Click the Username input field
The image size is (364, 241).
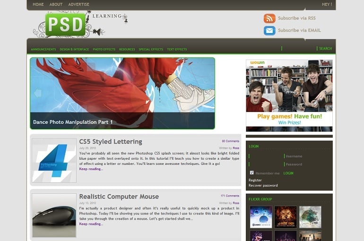tap(266, 156)
